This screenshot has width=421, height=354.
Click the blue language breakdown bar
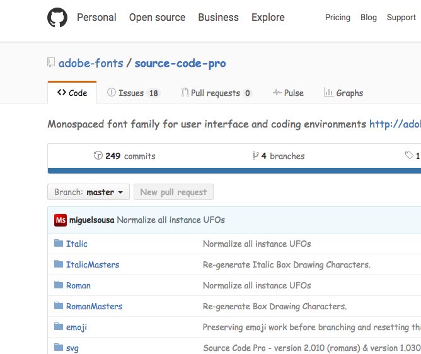pos(234,170)
